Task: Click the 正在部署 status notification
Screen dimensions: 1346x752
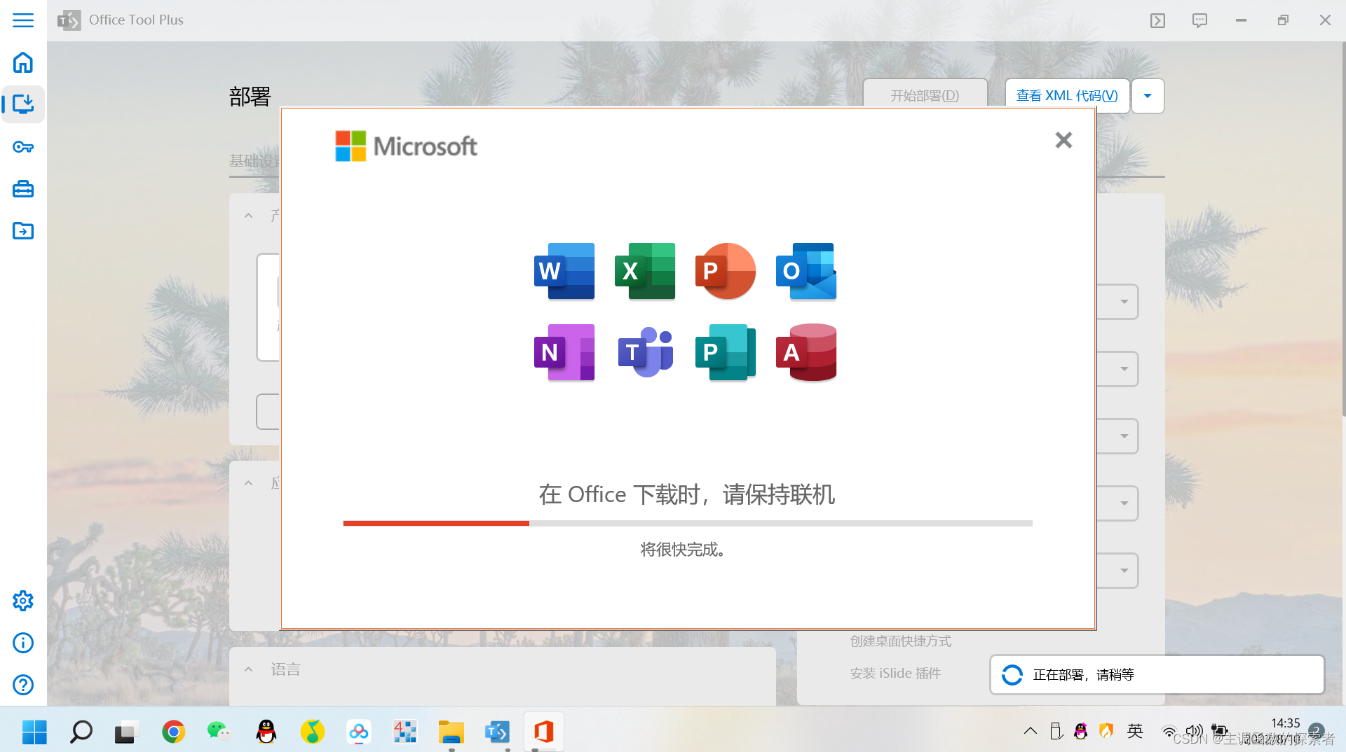Action: tap(1156, 674)
